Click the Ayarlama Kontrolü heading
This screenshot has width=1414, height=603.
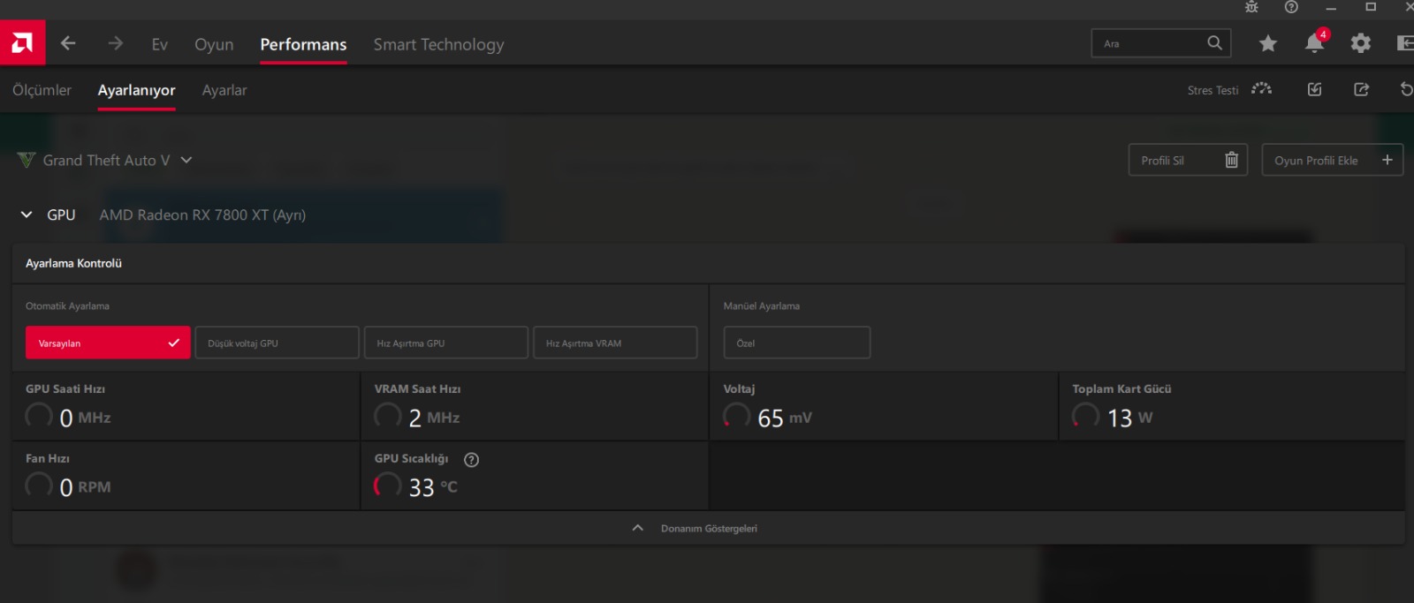[x=73, y=263]
